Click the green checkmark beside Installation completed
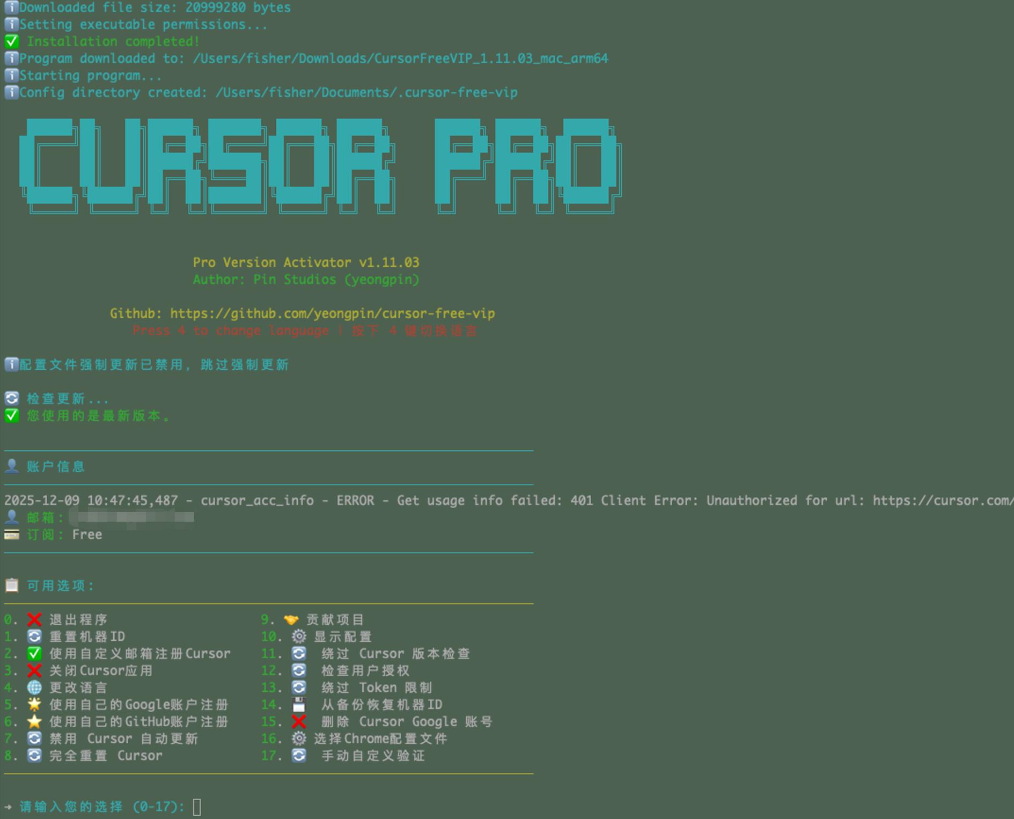Screen dimensions: 1014x819 click(12, 42)
